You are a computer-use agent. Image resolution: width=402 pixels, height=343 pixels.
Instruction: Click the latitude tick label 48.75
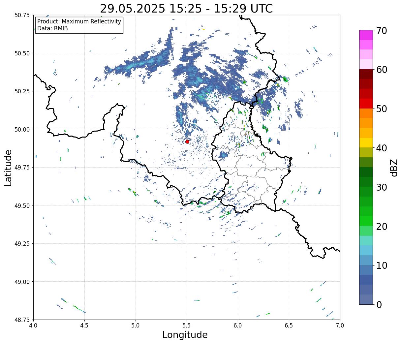[22, 320]
